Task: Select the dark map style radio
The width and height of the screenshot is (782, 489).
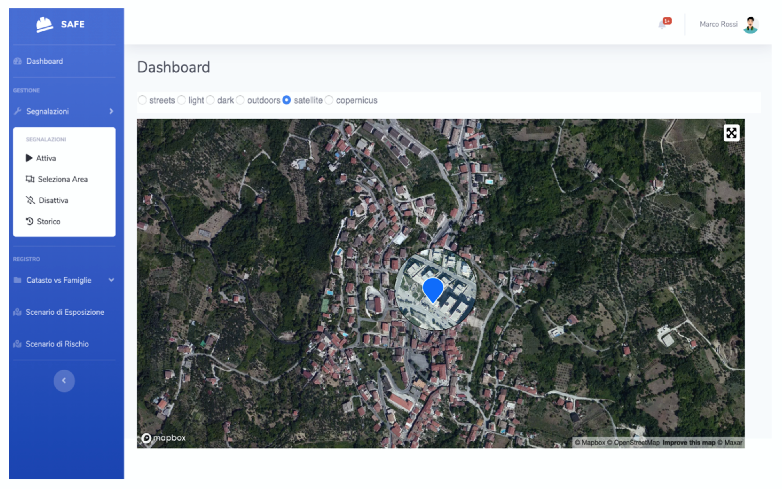Action: pyautogui.click(x=210, y=100)
